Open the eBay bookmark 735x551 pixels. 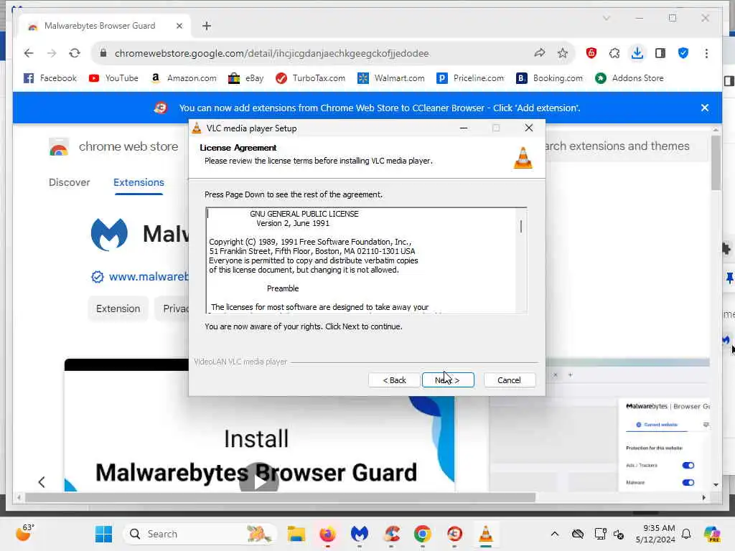[x=246, y=78]
